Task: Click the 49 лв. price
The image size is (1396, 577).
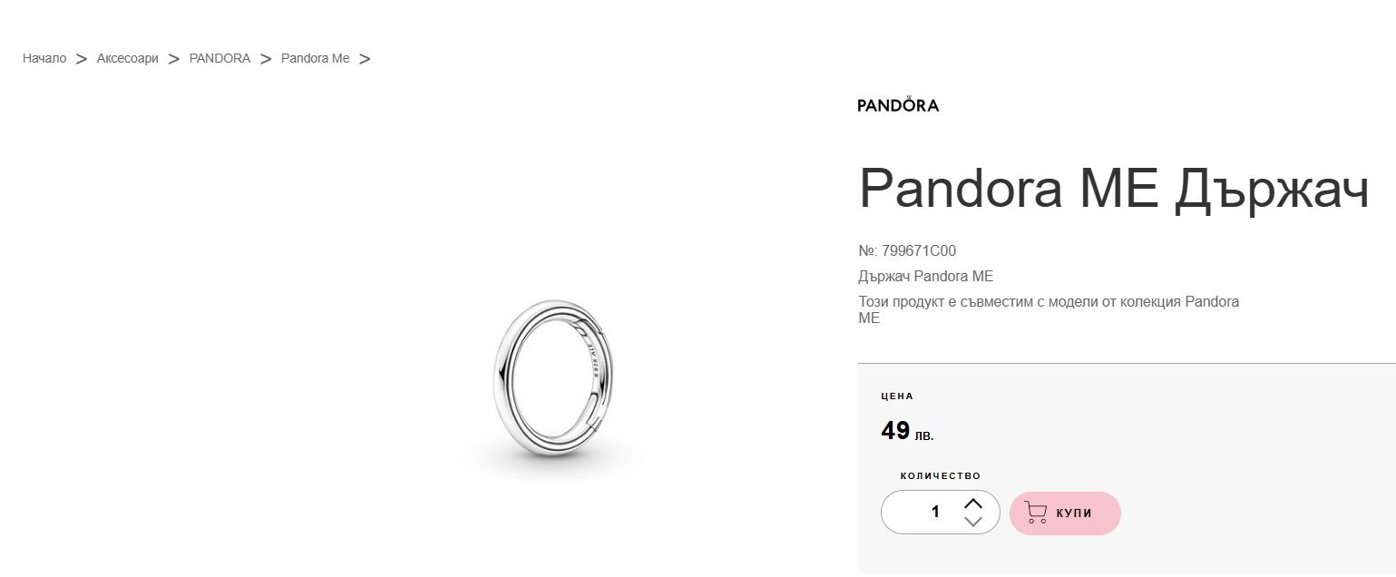Action: (907, 431)
